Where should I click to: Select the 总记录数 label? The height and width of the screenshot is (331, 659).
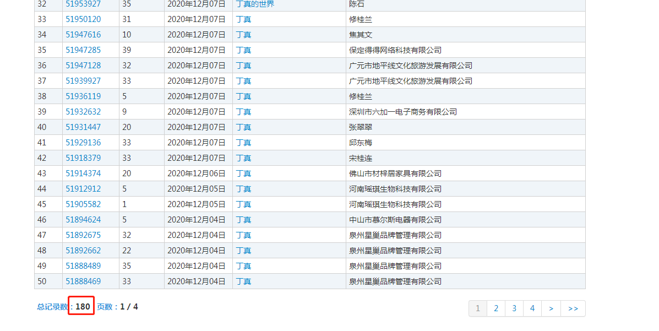[52, 307]
